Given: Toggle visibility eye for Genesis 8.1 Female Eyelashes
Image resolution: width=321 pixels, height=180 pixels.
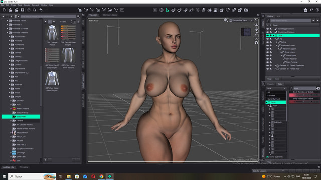Looking at the screenshot, I should point(267,65).
